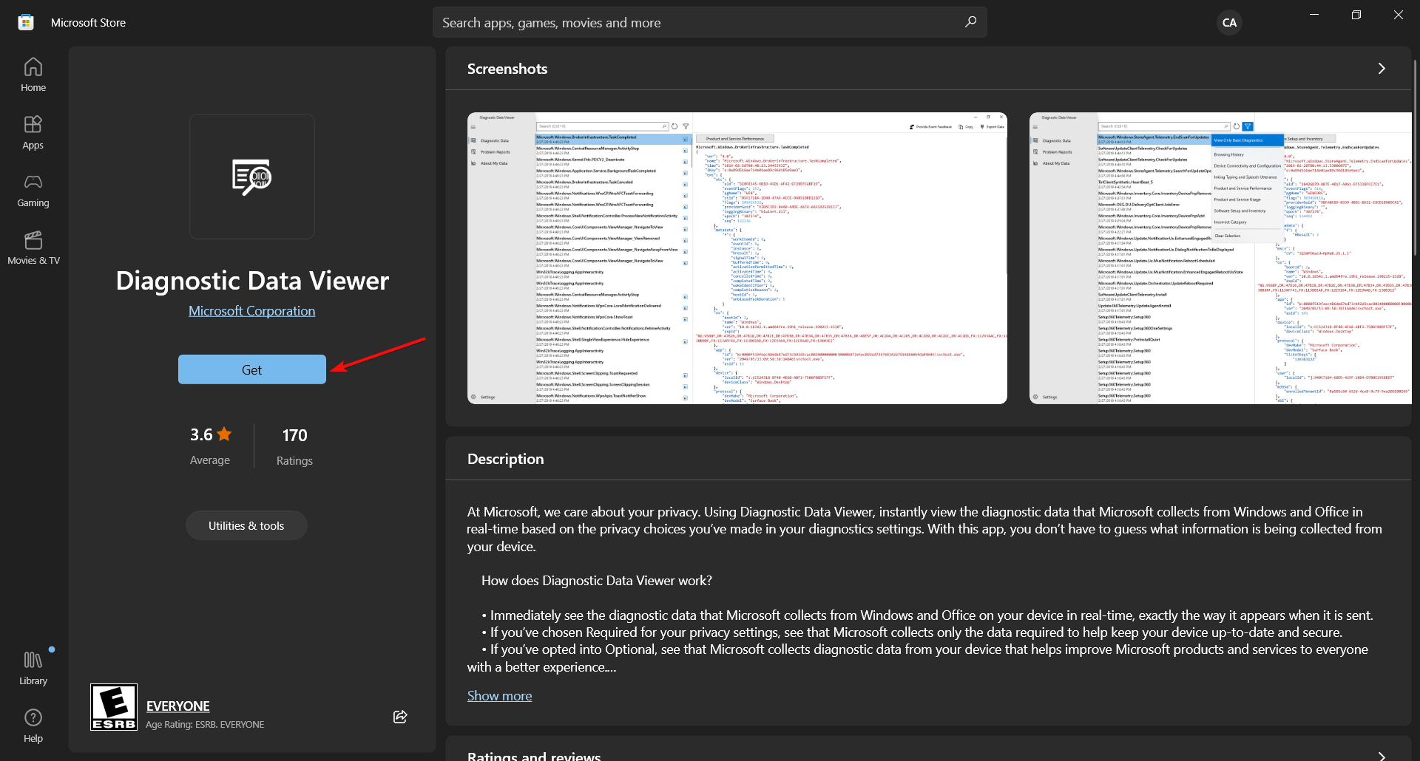
Task: Minimize the Microsoft Store window
Action: click(1314, 15)
